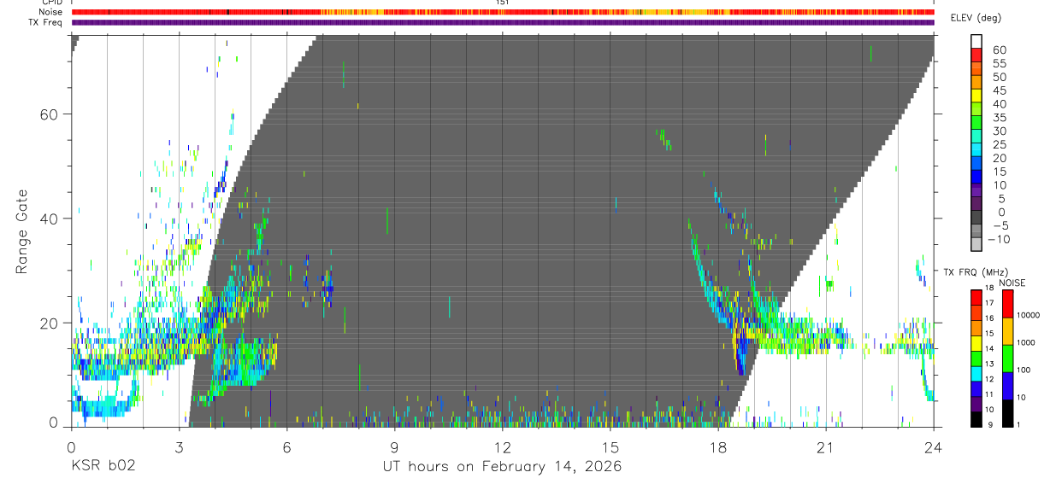Click the 30 label on the ELEV color bar
Viewport: 1050px width, 484px height.
pos(999,131)
